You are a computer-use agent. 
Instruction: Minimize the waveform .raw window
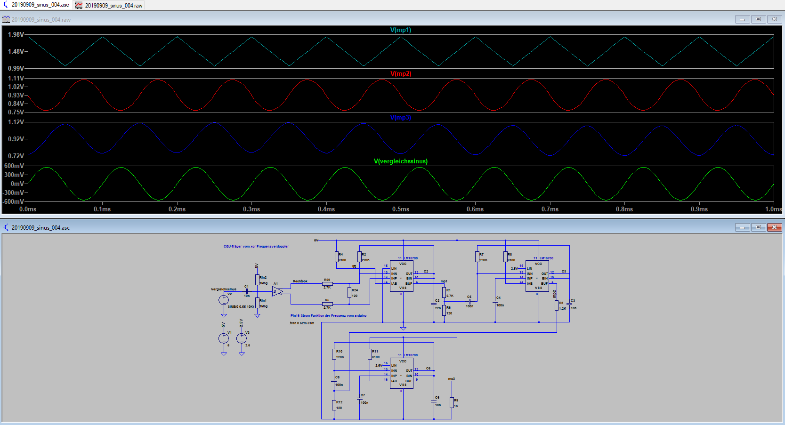(742, 19)
